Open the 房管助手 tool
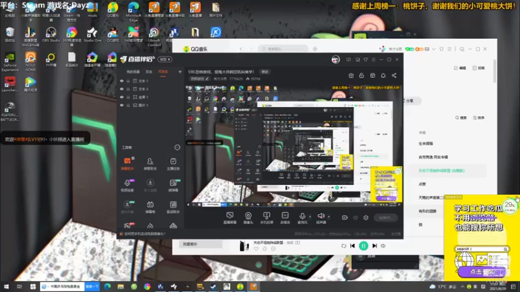Screen dimensions: 520x292 [x=150, y=164]
